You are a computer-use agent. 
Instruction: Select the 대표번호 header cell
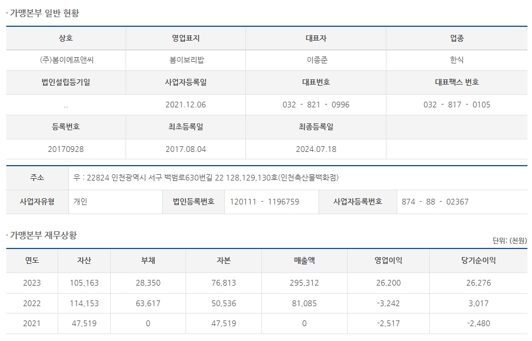coord(316,82)
